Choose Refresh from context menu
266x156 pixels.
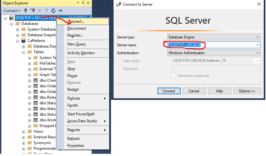[83, 139]
